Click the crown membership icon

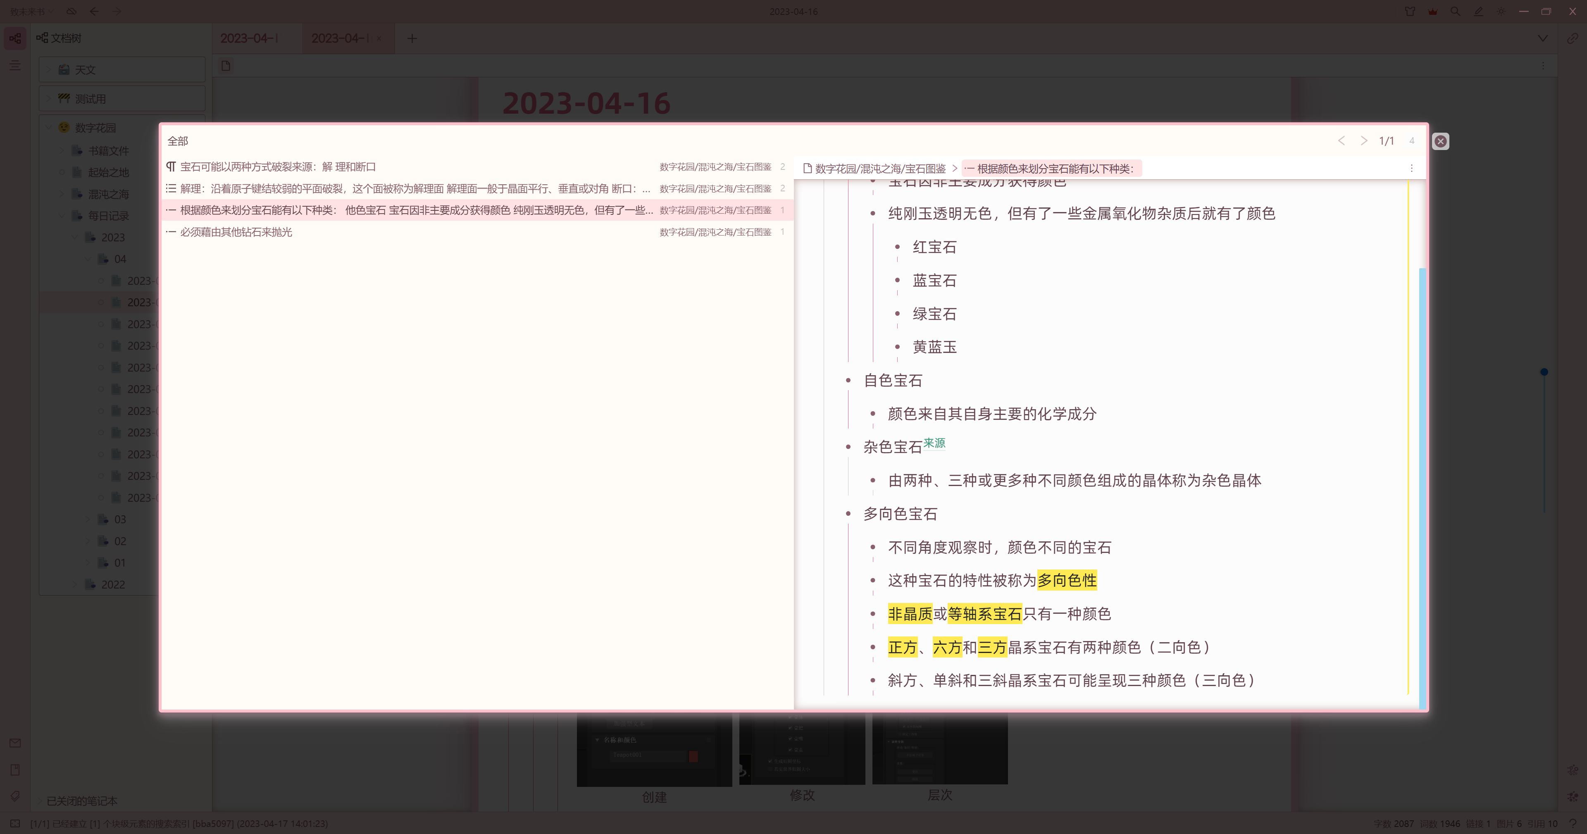[1433, 11]
